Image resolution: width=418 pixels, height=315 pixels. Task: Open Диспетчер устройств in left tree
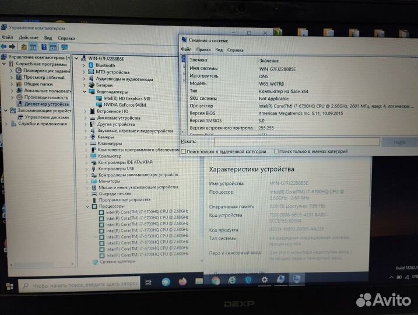click(x=47, y=104)
